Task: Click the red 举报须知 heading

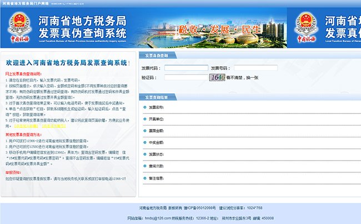Action: click(x=13, y=173)
